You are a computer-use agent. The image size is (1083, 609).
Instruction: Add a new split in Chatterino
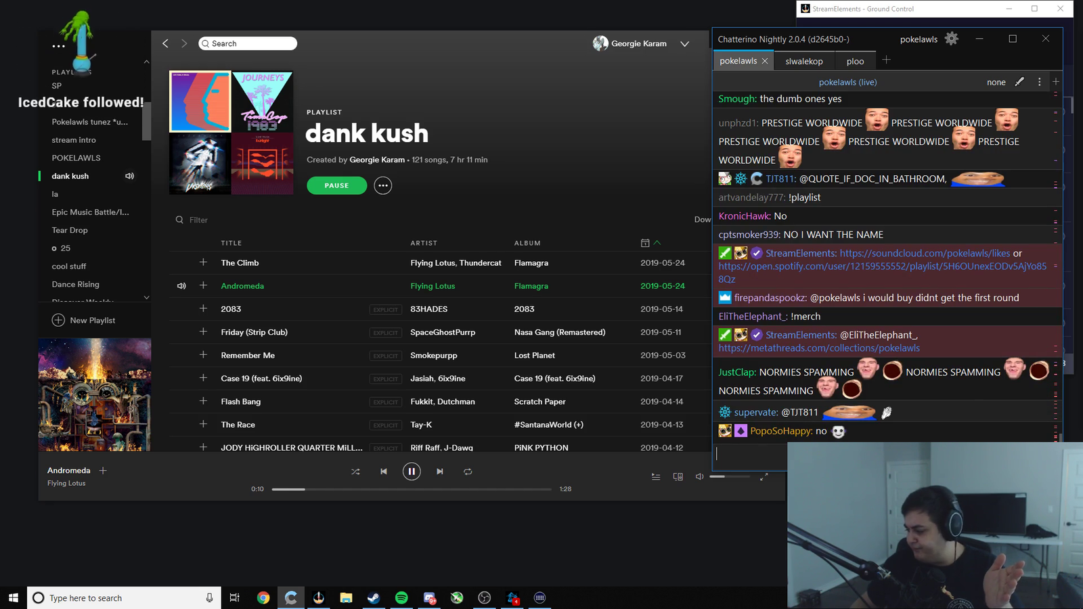[1056, 82]
